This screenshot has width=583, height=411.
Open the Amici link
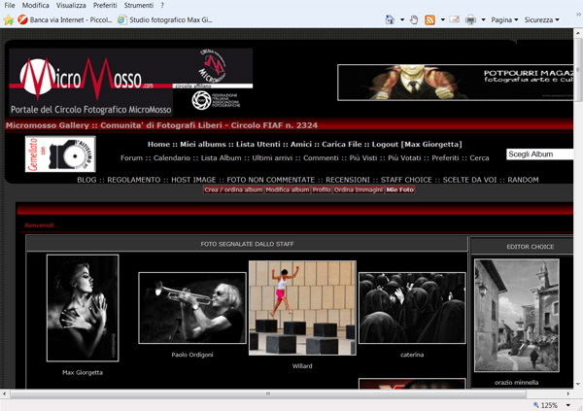tap(301, 145)
